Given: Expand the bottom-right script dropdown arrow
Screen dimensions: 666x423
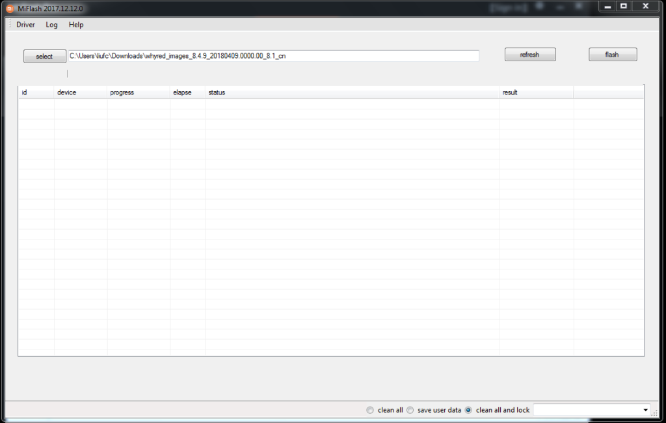Looking at the screenshot, I should (x=645, y=410).
